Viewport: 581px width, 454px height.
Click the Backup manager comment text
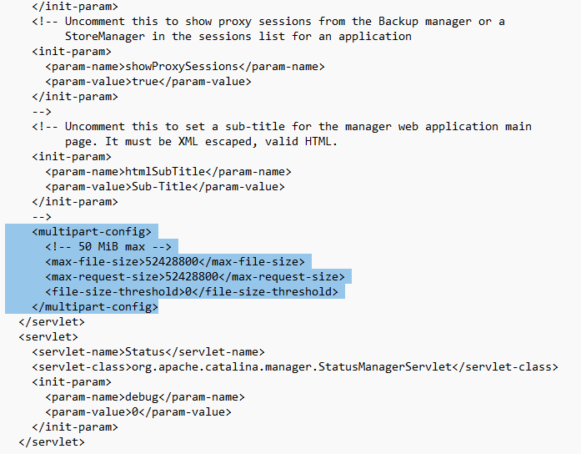tap(425, 21)
